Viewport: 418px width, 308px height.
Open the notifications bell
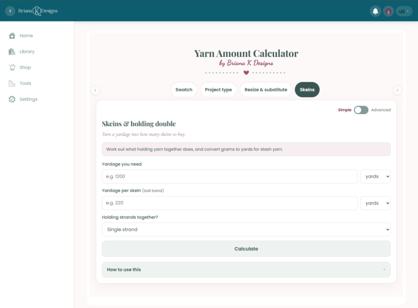pyautogui.click(x=375, y=11)
